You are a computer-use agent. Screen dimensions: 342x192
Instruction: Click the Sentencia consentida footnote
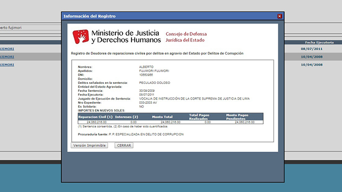point(123,127)
